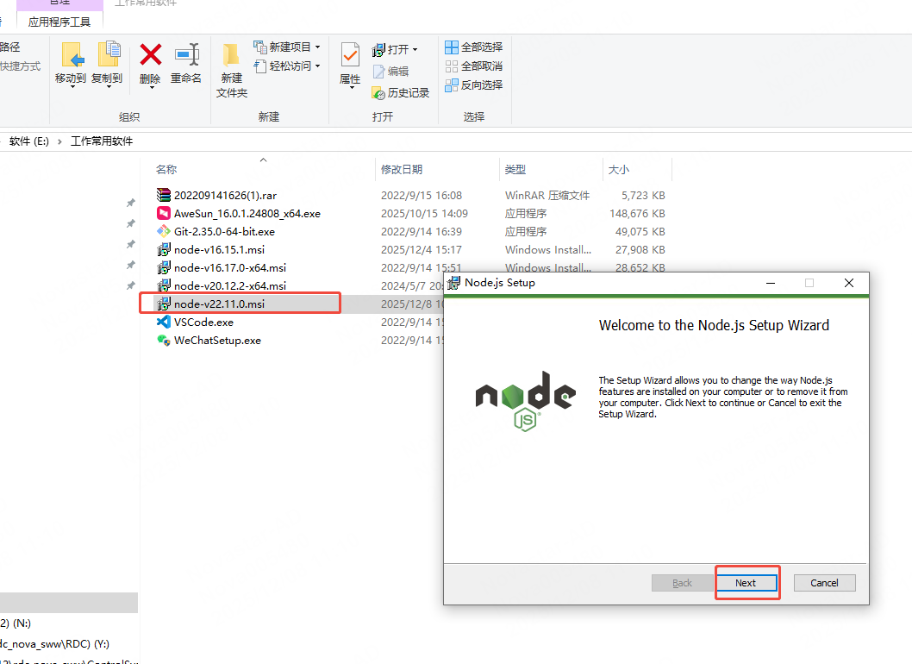Click the New item (新建项目) button
The height and width of the screenshot is (664, 912).
pyautogui.click(x=287, y=47)
